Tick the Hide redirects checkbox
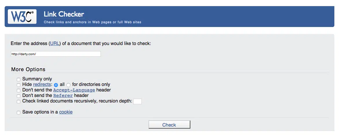This screenshot has width=339, height=135. pyautogui.click(x=19, y=85)
